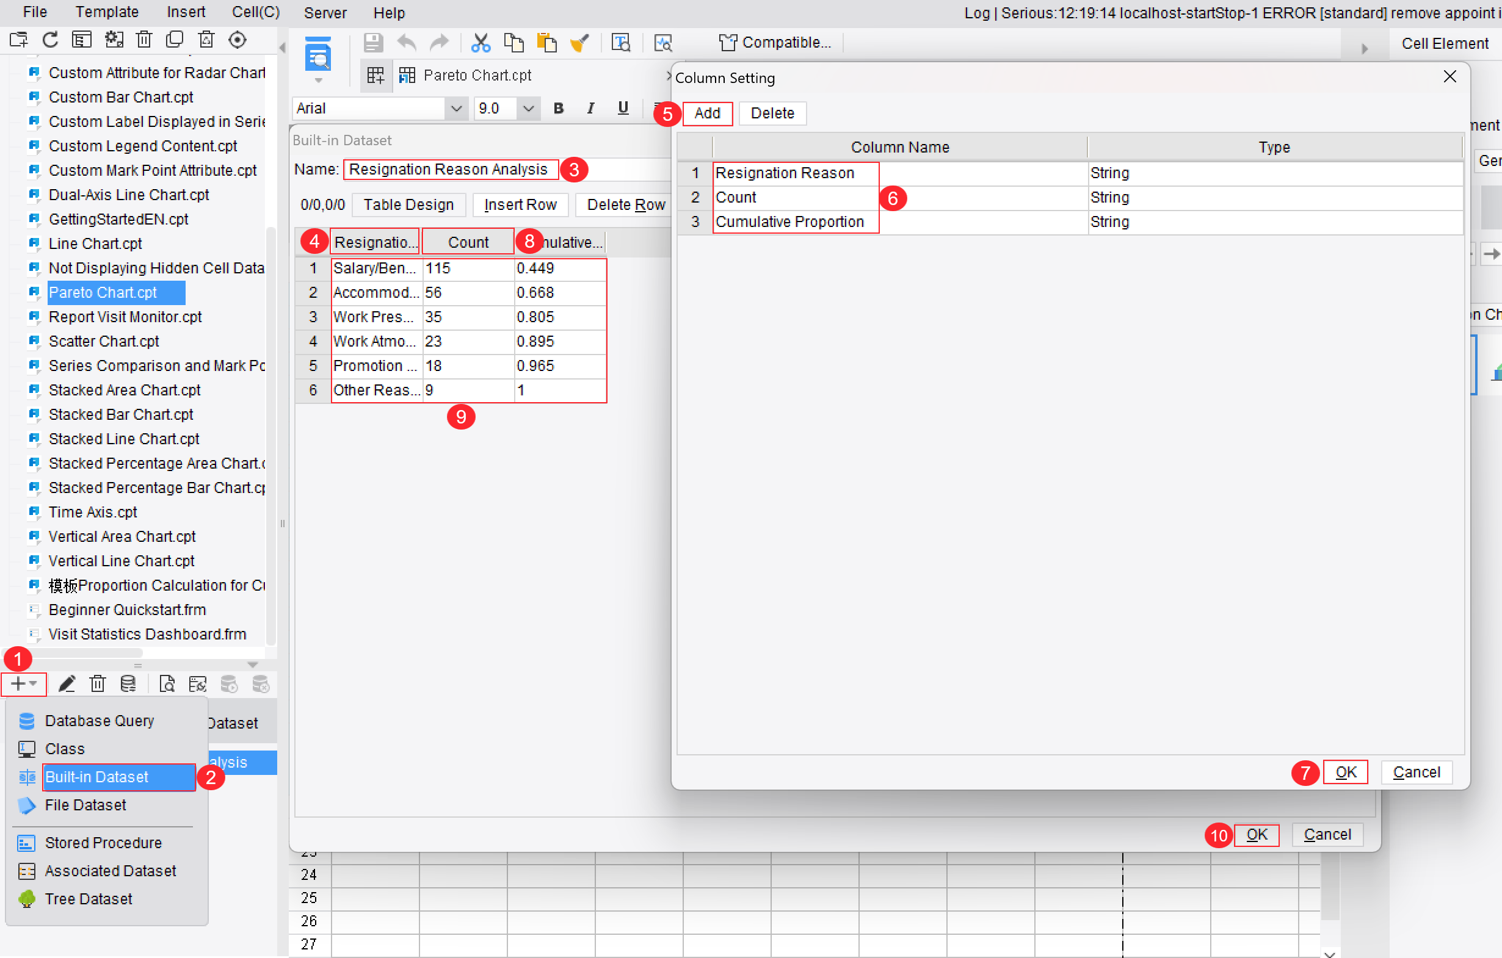
Task: Select the Count column header
Action: click(x=468, y=242)
